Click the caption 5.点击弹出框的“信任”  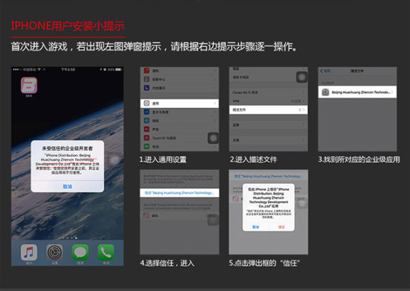click(264, 263)
